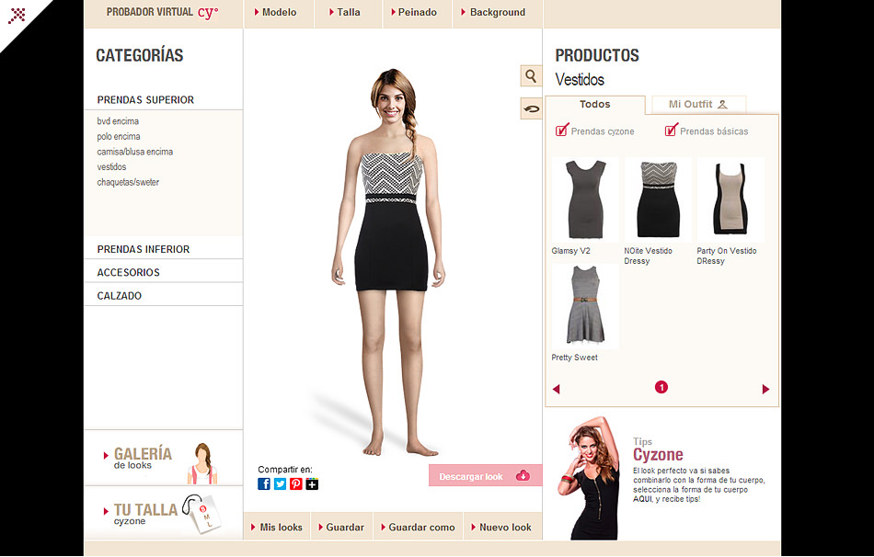Viewport: 874px width, 557px height.
Task: Share look on Twitter
Action: (280, 484)
